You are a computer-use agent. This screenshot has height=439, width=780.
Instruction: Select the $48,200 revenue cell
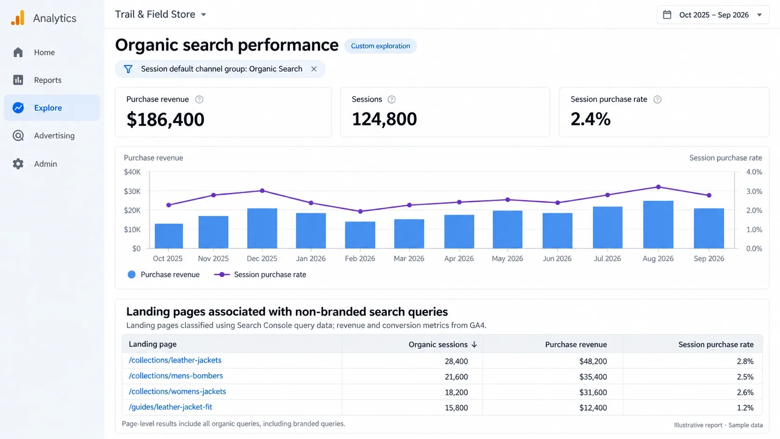593,361
